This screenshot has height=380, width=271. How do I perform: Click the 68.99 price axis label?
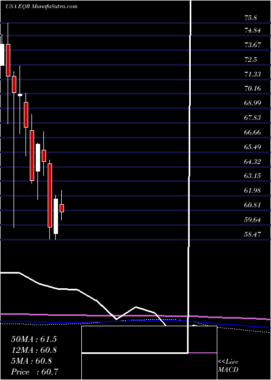click(253, 103)
